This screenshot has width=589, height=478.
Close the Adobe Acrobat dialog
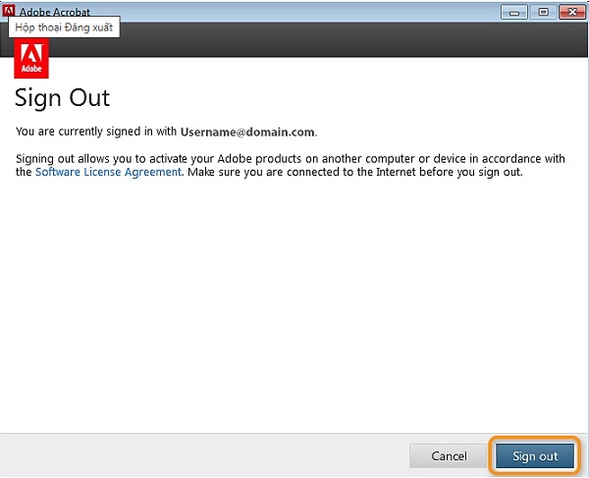coord(572,13)
